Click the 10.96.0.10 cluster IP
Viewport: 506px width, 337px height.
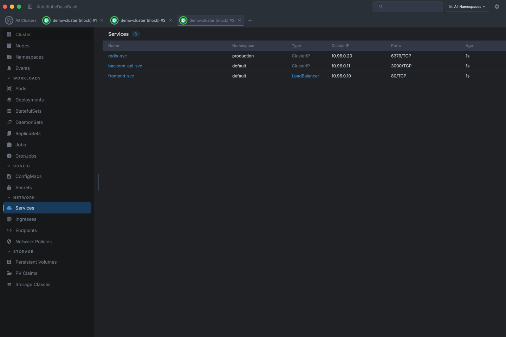point(341,76)
